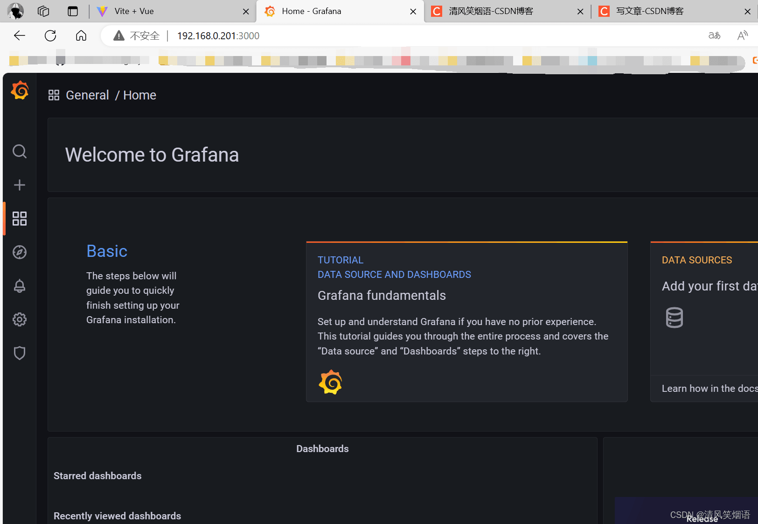Screen dimensions: 758x524
Task: Click DATA SOURCE AND DASHBOARDS subtitle
Action: [394, 275]
